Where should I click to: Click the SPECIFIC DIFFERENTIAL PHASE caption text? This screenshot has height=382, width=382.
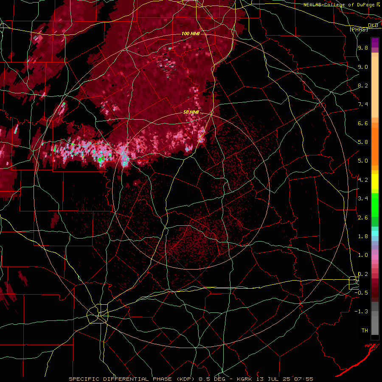[121, 379]
